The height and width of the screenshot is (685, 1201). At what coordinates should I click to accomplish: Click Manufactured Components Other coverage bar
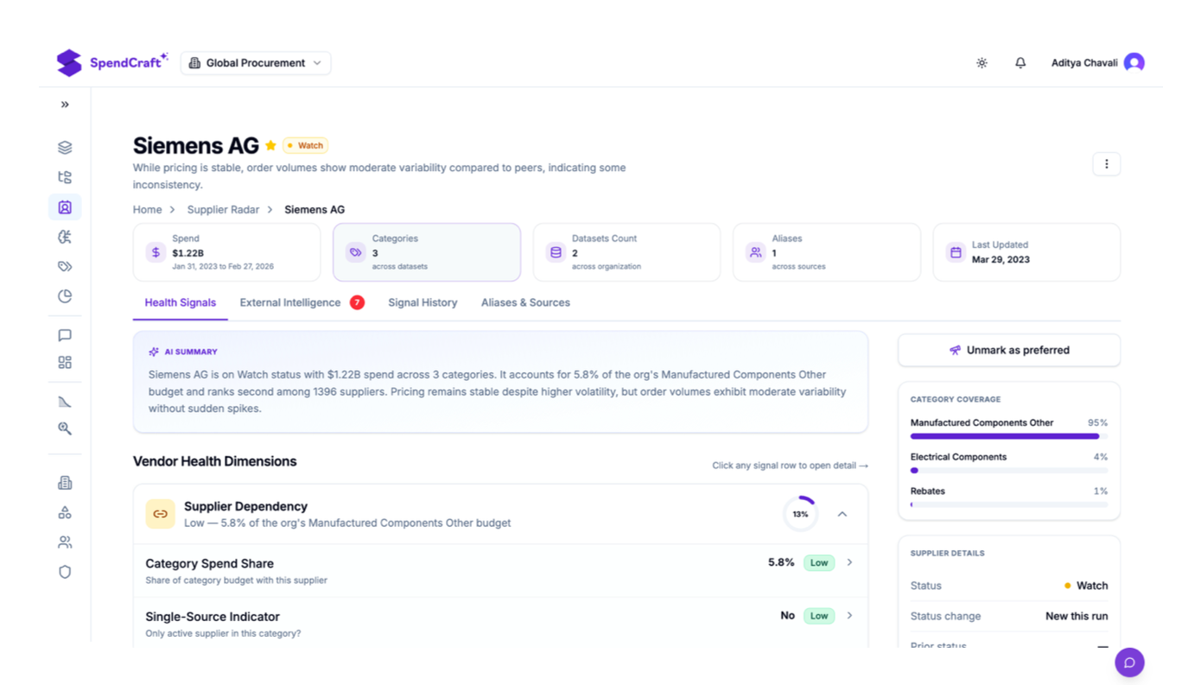pyautogui.click(x=1009, y=436)
